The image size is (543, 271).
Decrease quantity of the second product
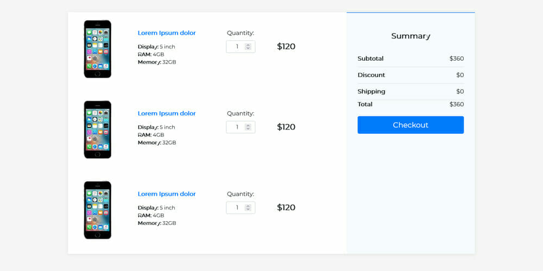click(x=248, y=129)
